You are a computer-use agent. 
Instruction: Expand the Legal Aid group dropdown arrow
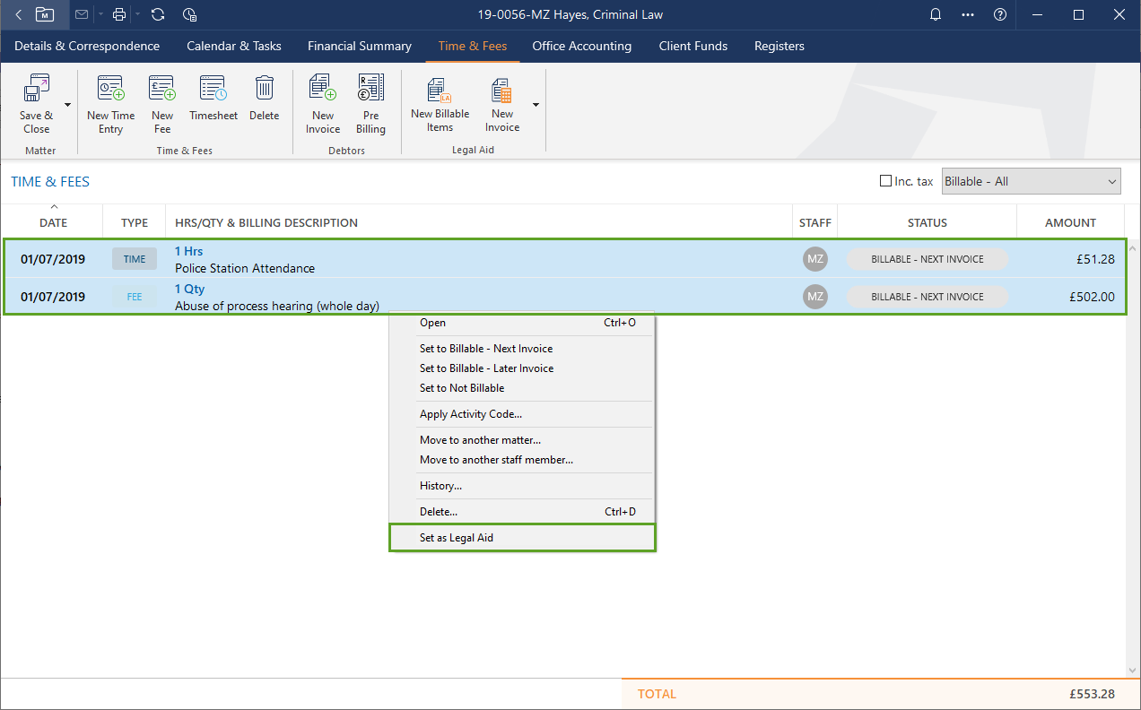[x=536, y=105]
